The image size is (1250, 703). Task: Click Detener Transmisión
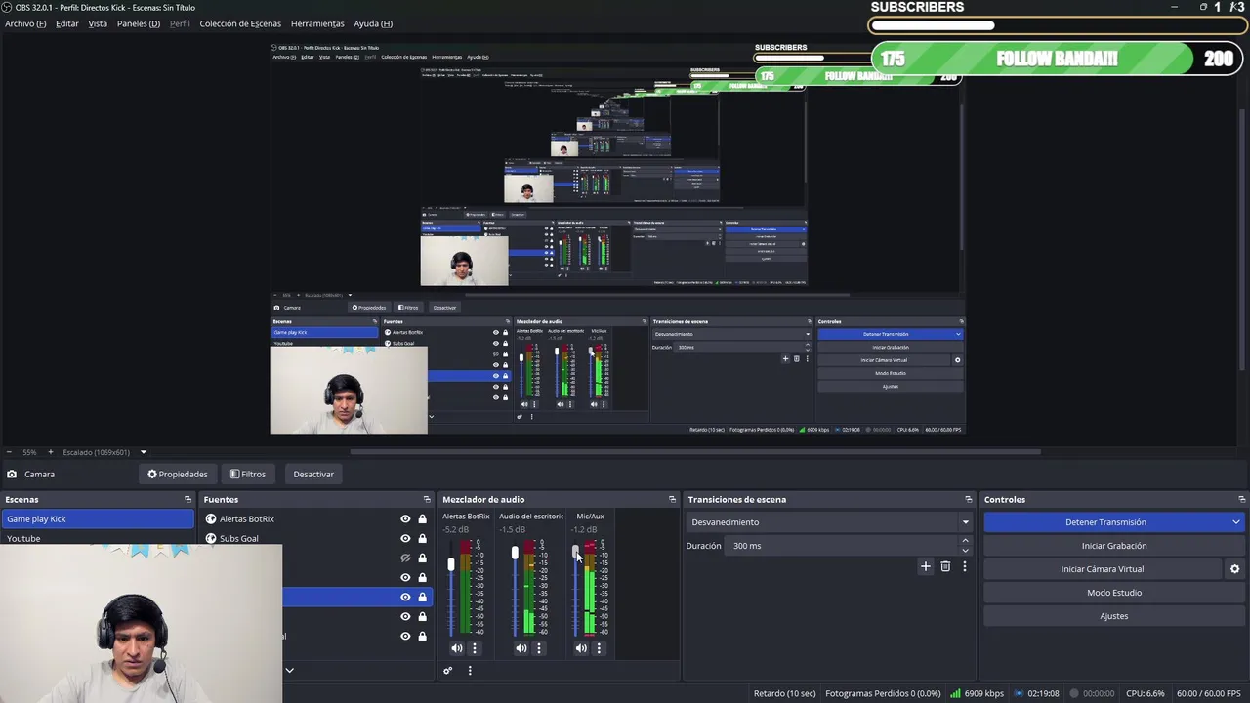point(1105,522)
